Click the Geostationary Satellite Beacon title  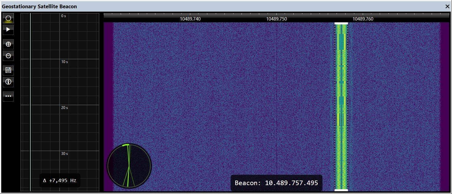[x=40, y=6]
